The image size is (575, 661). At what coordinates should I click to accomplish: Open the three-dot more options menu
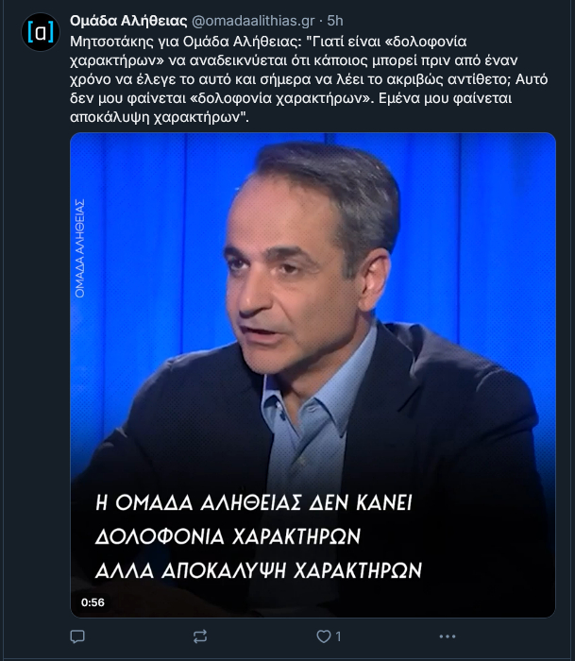click(x=448, y=636)
